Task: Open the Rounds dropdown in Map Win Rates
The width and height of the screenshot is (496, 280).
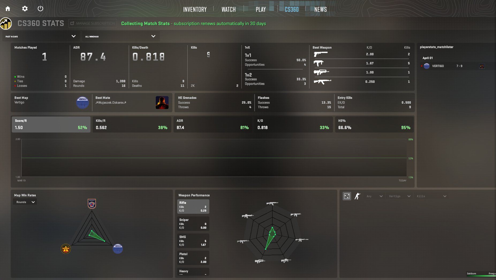Action: coord(25,202)
